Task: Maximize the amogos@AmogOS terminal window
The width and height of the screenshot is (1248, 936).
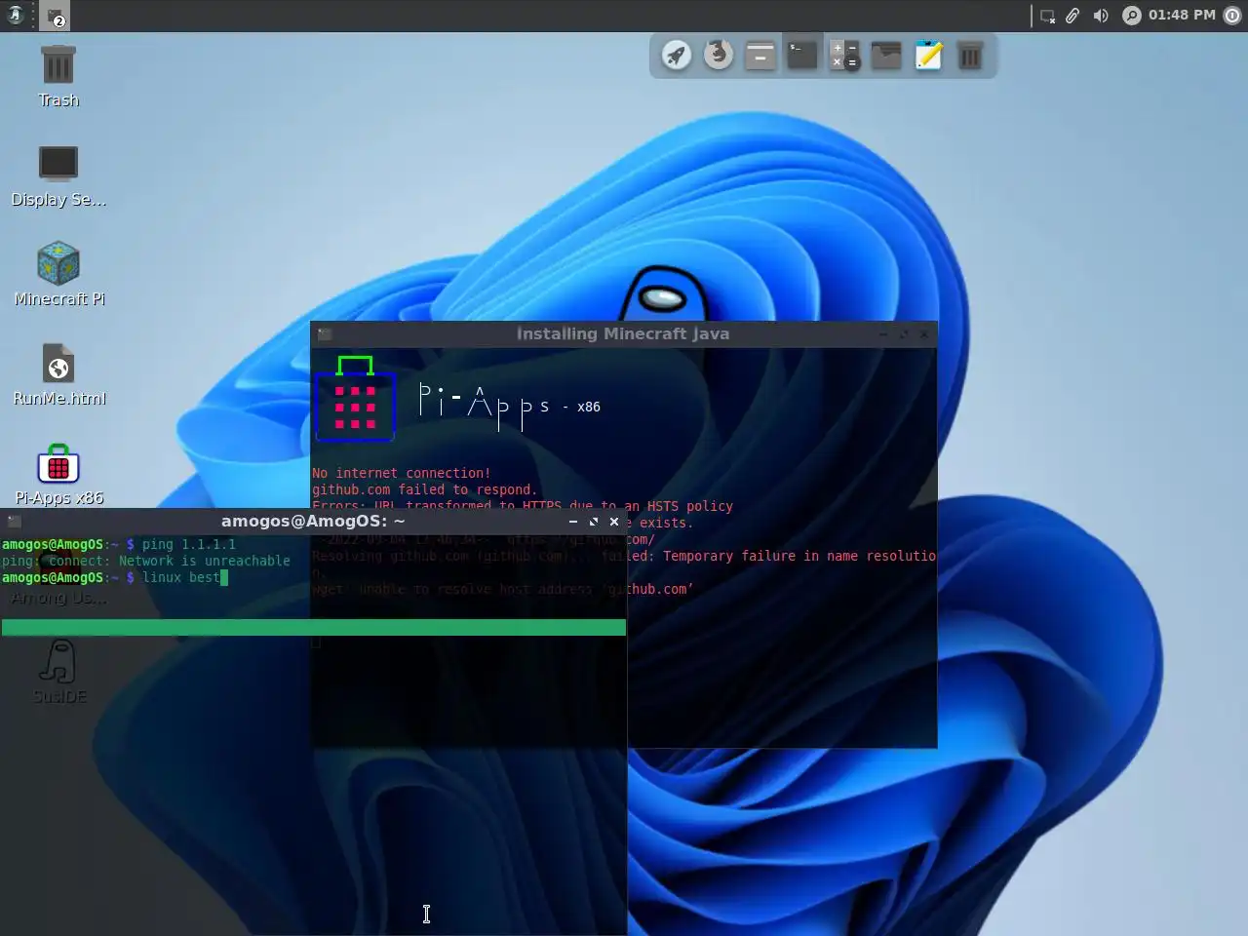Action: tap(594, 522)
